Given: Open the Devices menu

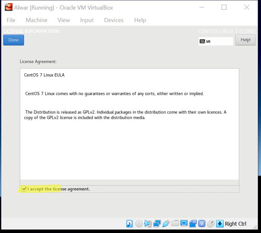Looking at the screenshot, I should tap(114, 20).
